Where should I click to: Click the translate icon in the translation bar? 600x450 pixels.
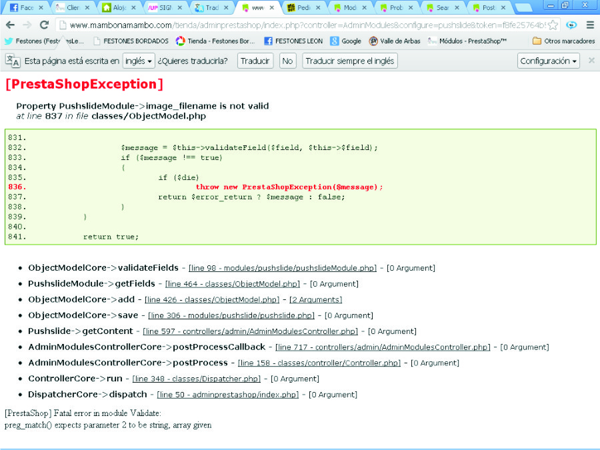point(13,61)
